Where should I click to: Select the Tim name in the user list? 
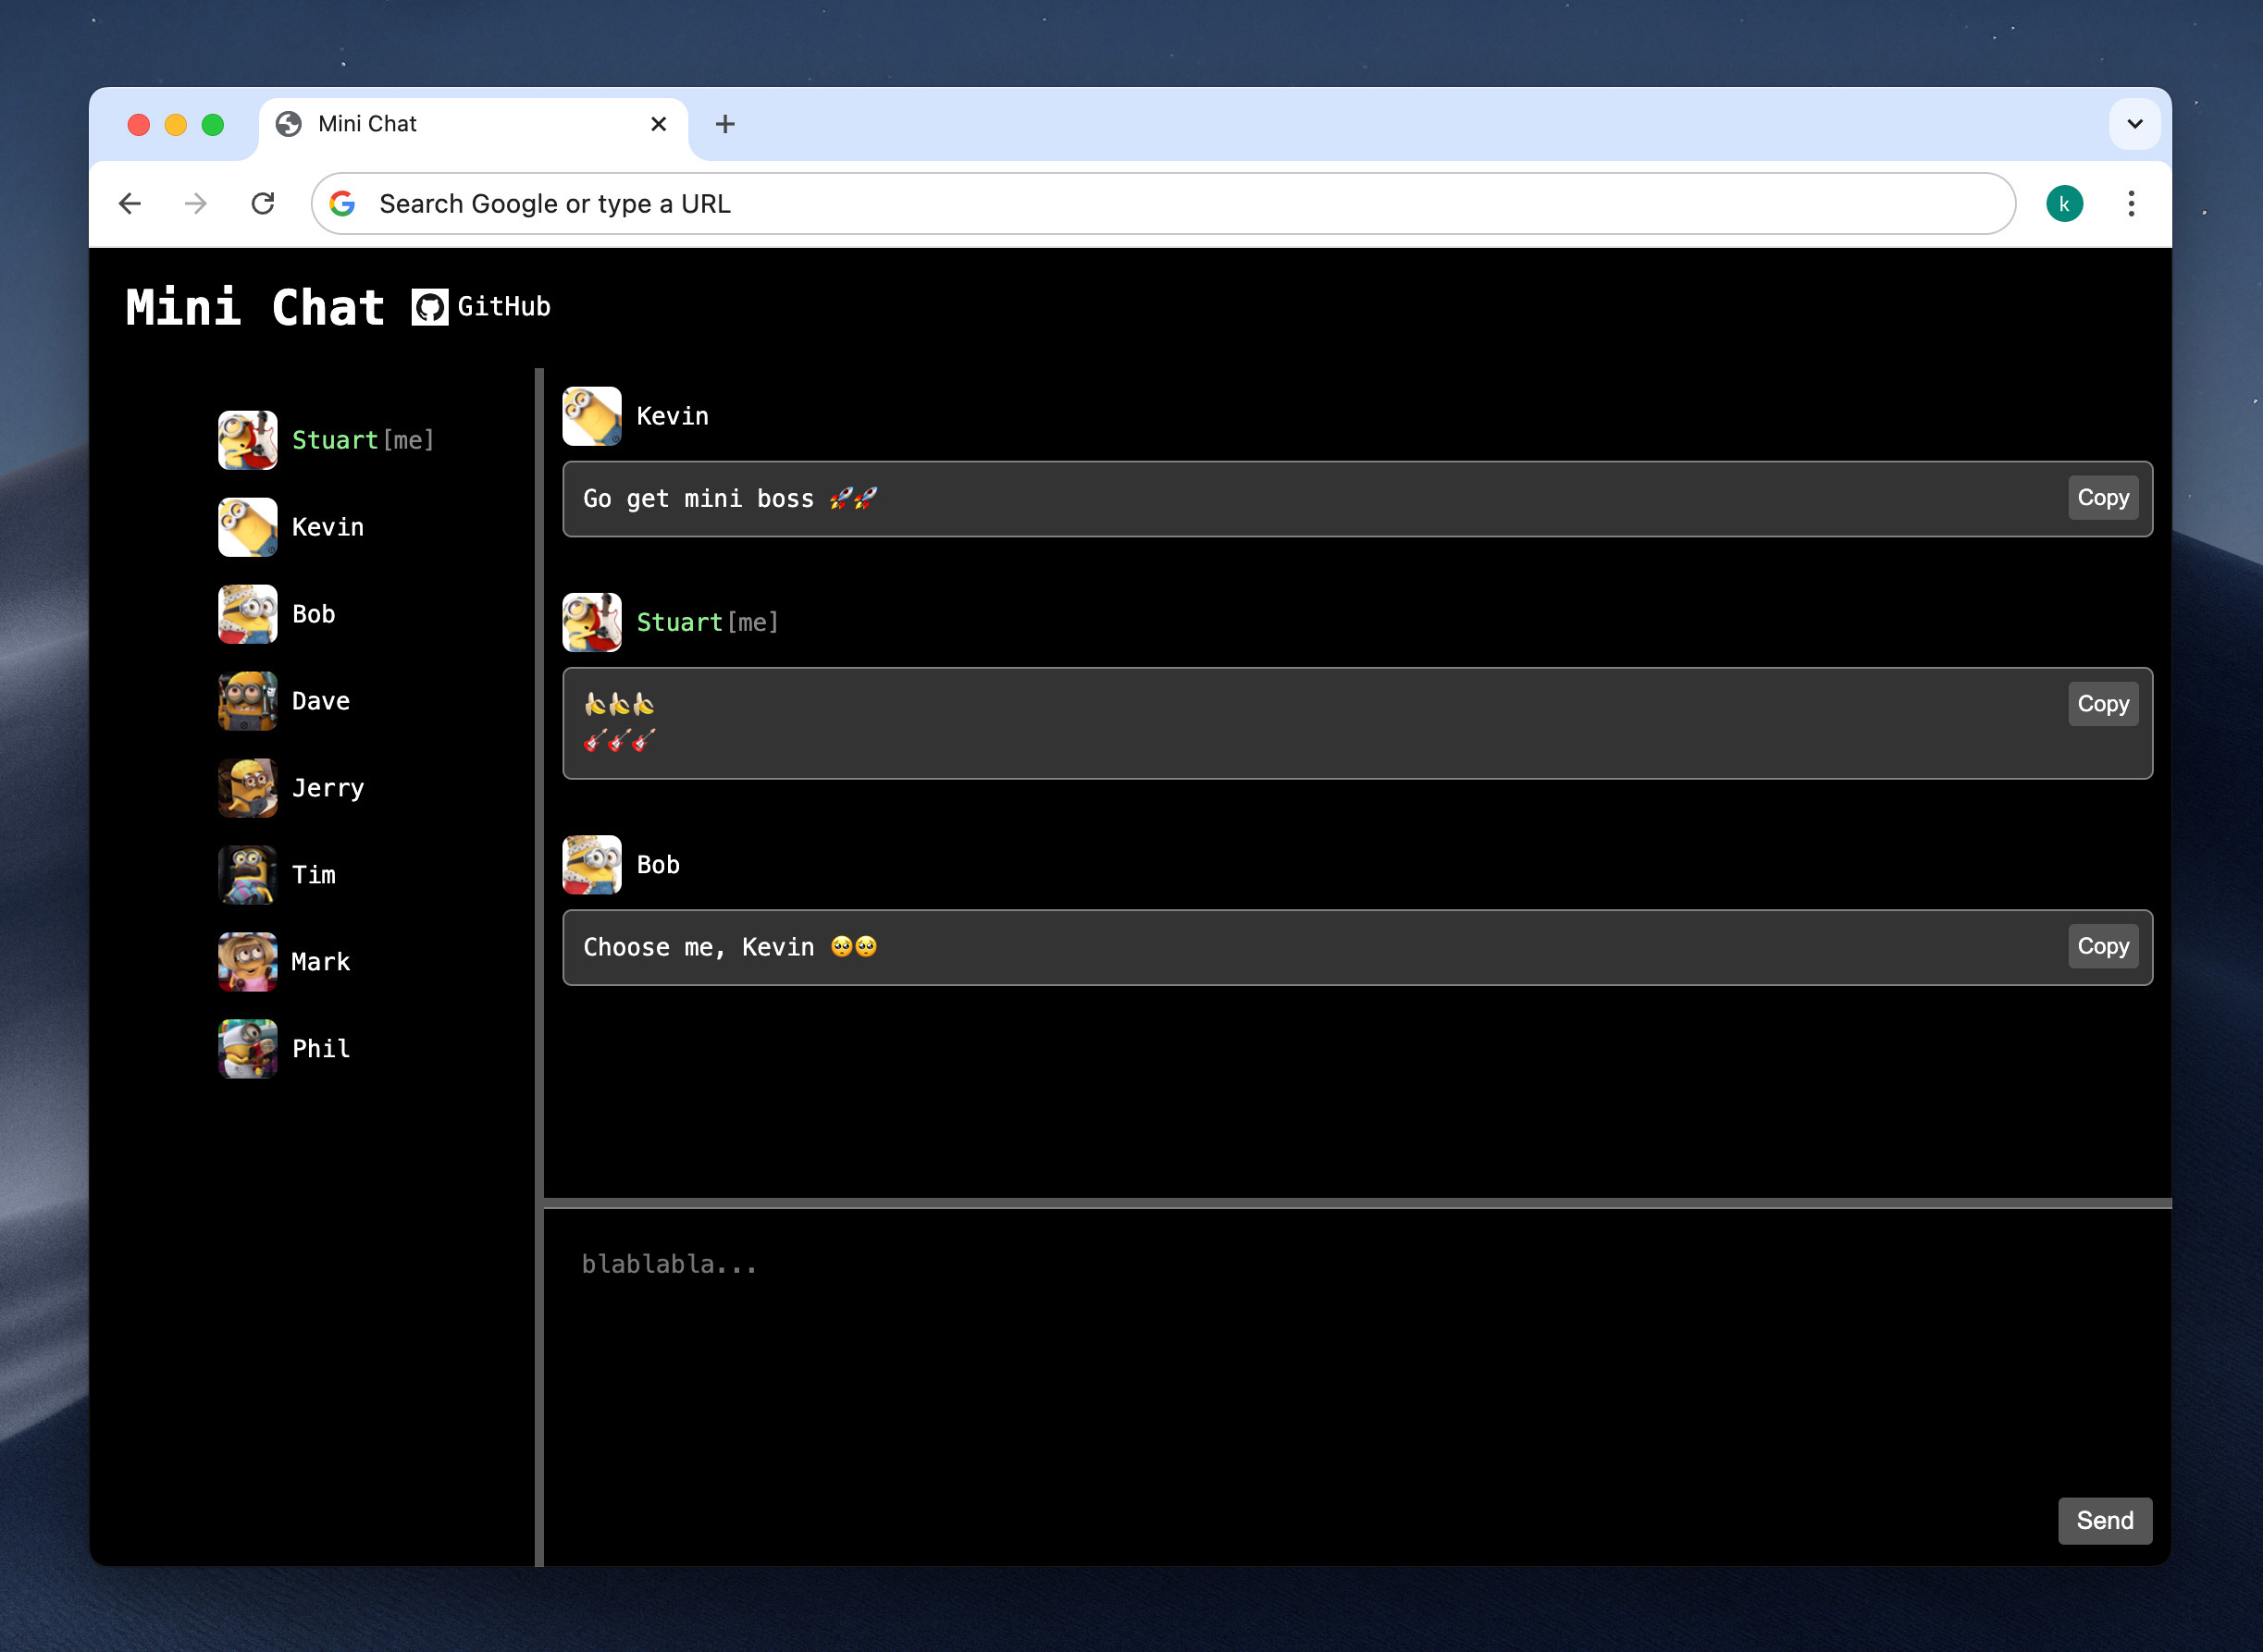pos(314,875)
